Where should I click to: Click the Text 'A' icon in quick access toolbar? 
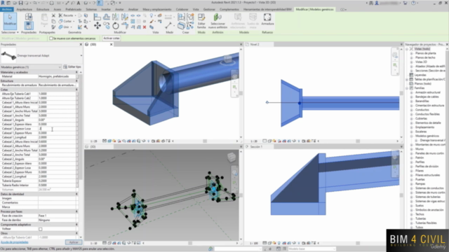click(x=79, y=3)
